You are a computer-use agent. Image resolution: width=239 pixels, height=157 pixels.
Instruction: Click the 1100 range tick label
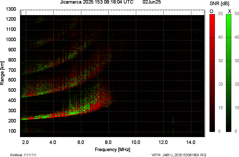click(11, 29)
